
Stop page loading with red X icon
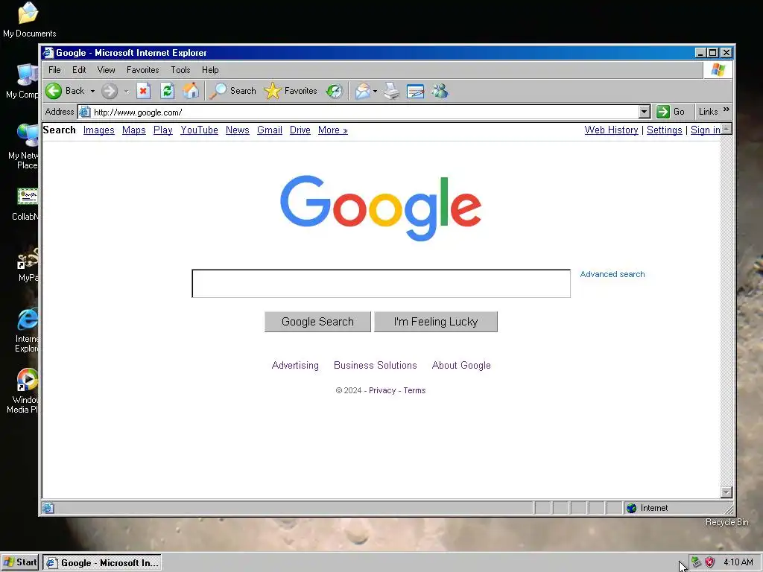pyautogui.click(x=143, y=91)
